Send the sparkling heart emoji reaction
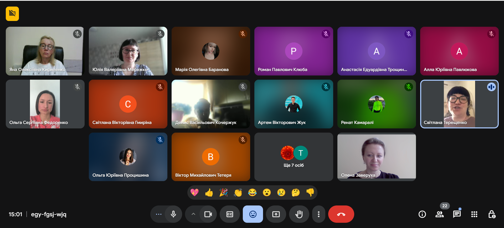The height and width of the screenshot is (228, 504). point(194,193)
